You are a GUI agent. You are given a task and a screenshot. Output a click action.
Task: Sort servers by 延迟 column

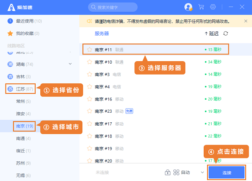coord(211,34)
